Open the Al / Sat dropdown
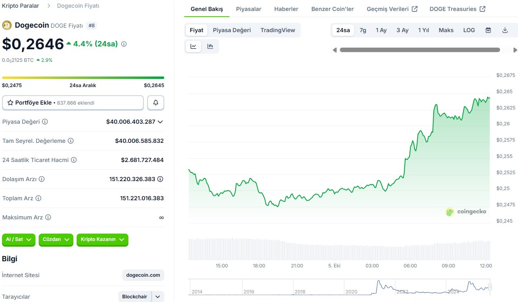The image size is (518, 302). (19, 240)
